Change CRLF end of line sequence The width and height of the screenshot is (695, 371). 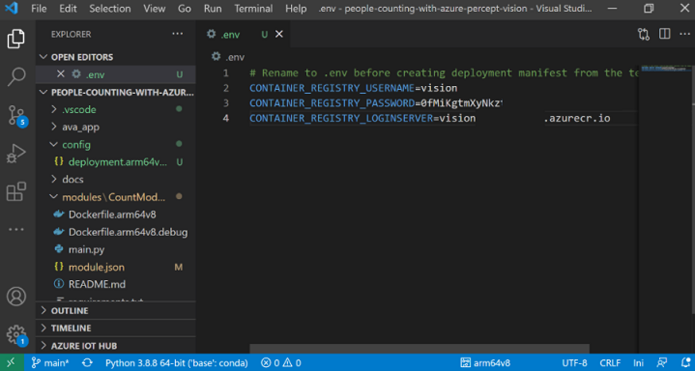[x=610, y=363]
